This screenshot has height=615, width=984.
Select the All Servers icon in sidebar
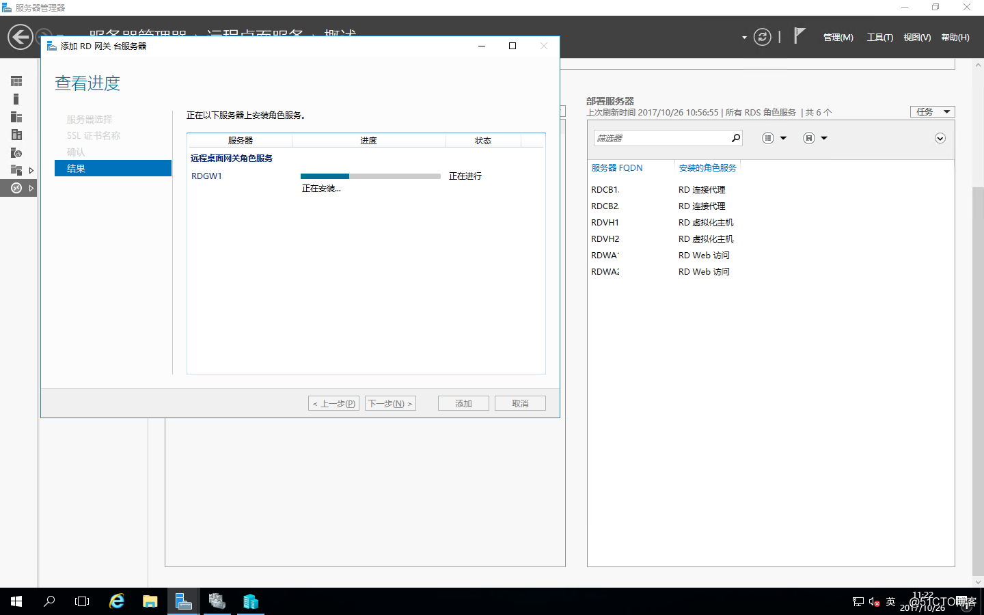click(16, 117)
